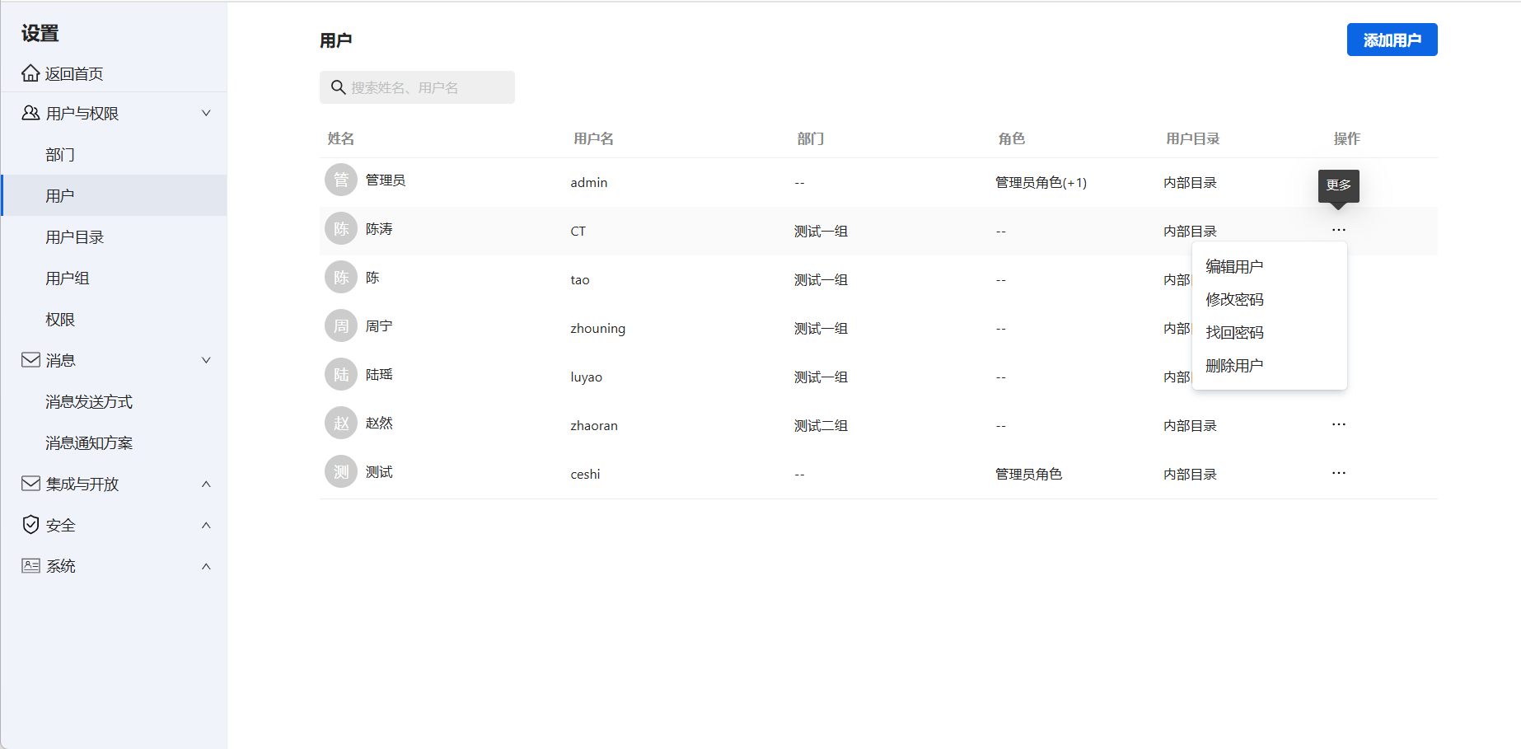Expand the 集成与开放 section

[206, 484]
